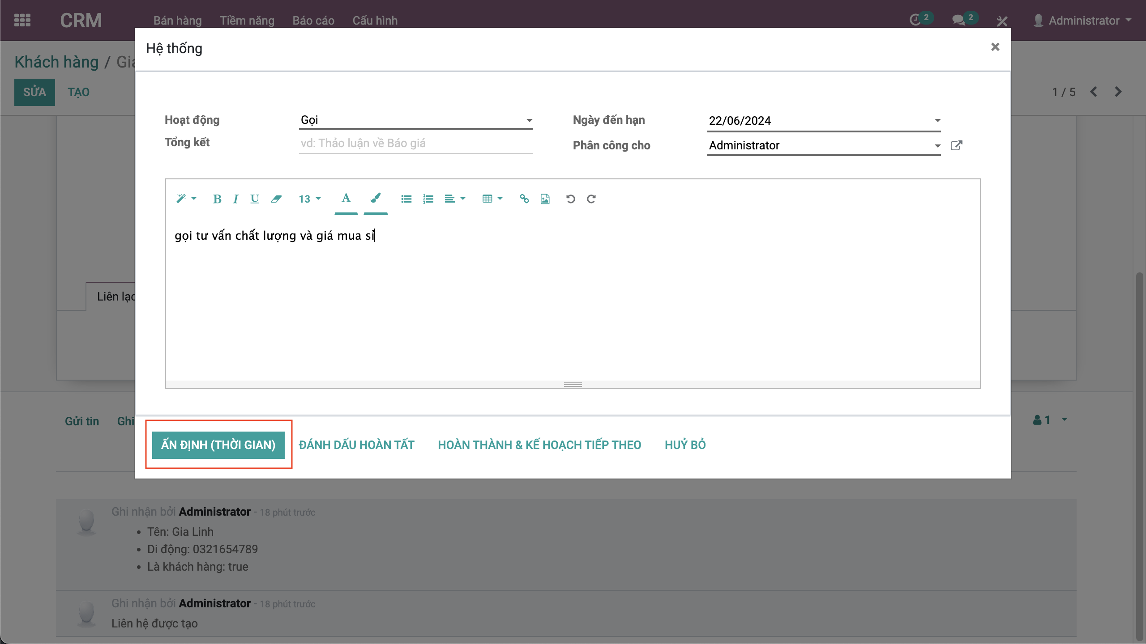Open the Cấu hình menu
This screenshot has width=1146, height=644.
[375, 21]
